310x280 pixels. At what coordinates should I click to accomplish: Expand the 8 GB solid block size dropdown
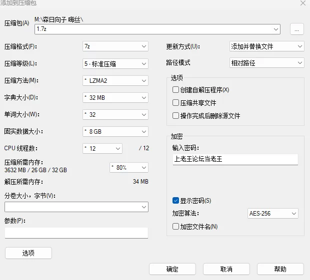coord(115,132)
